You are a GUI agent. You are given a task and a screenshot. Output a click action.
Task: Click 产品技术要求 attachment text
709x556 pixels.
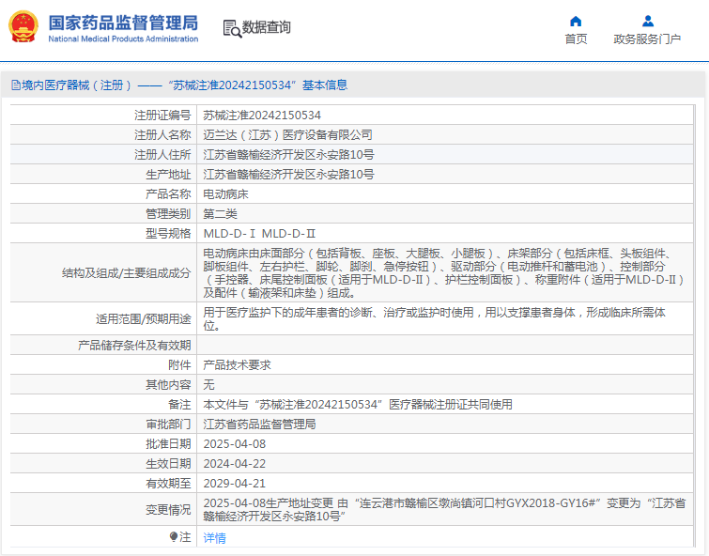pos(237,365)
